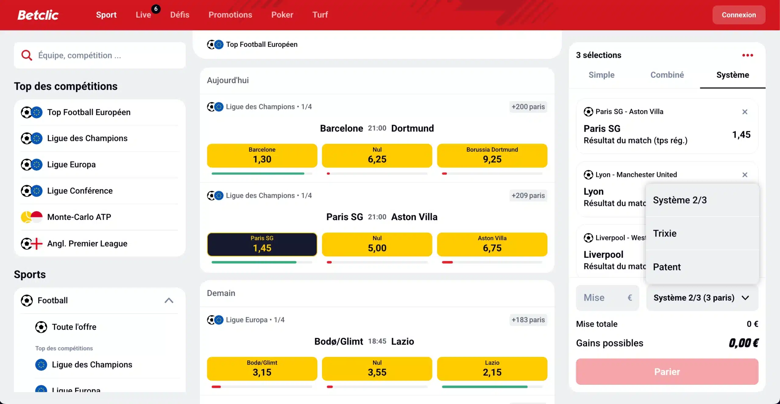Click the football icon beside Paris SG - Aston Villa
Viewport: 780px width, 404px height.
pyautogui.click(x=588, y=112)
